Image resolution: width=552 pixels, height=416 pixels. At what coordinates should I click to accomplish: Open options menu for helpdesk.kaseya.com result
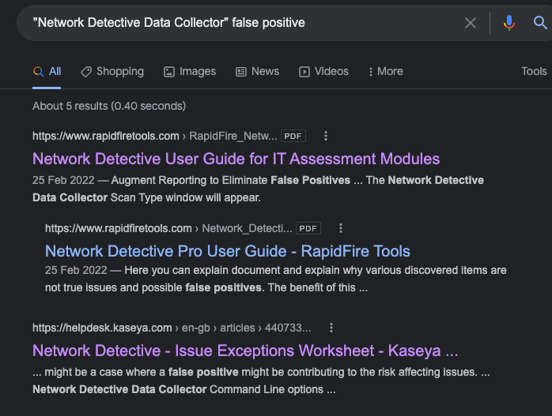pos(331,328)
